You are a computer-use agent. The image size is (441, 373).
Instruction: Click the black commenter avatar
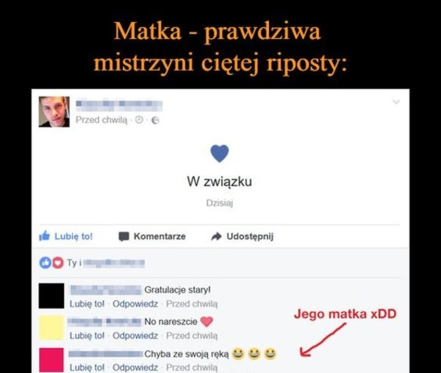point(51,296)
